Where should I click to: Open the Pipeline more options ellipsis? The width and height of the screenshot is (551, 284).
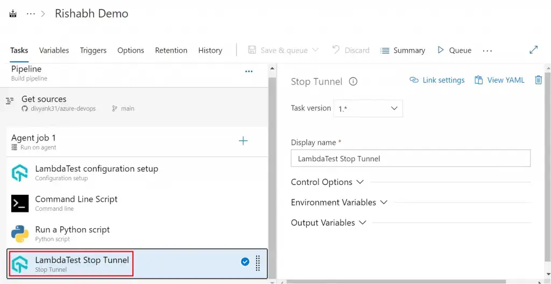[x=249, y=72]
